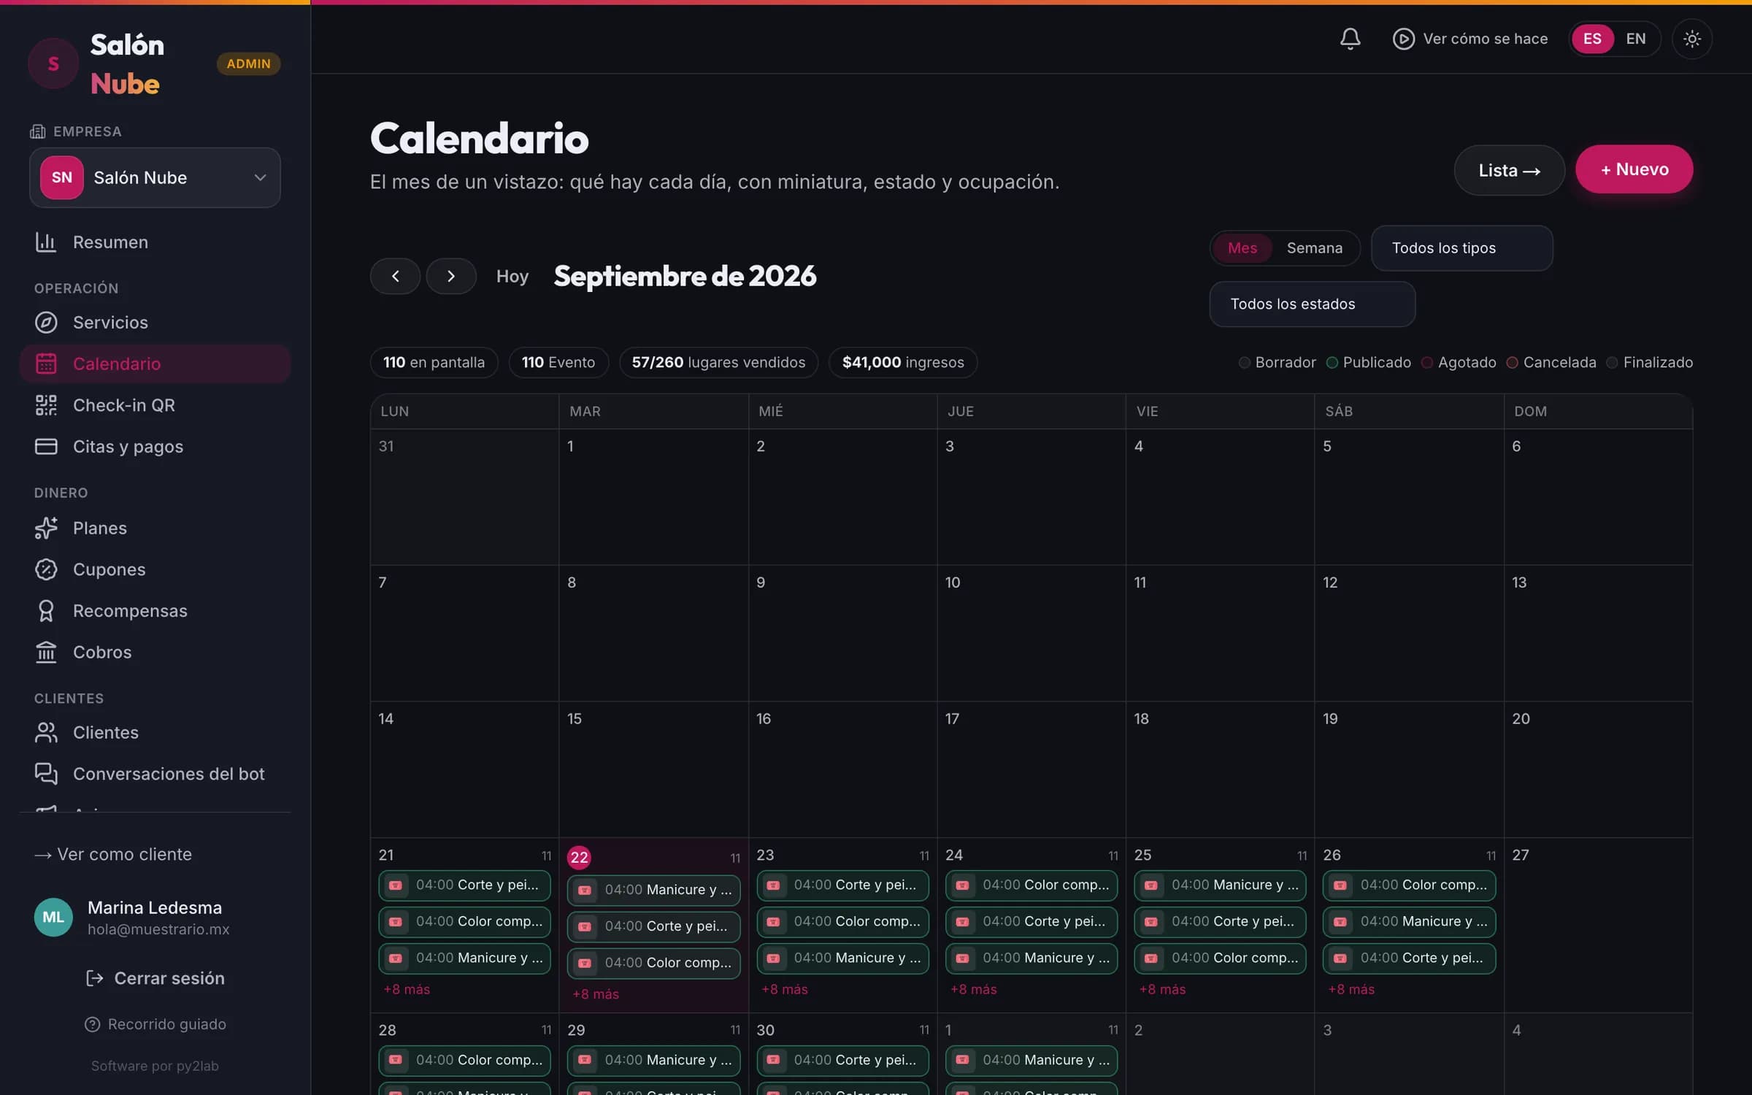Open 04:00 Color comp... event on day 24
The width and height of the screenshot is (1752, 1095).
pyautogui.click(x=1031, y=885)
